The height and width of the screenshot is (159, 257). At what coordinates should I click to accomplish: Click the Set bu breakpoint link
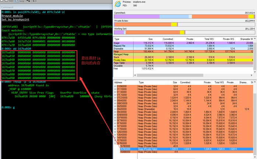pos(15,20)
